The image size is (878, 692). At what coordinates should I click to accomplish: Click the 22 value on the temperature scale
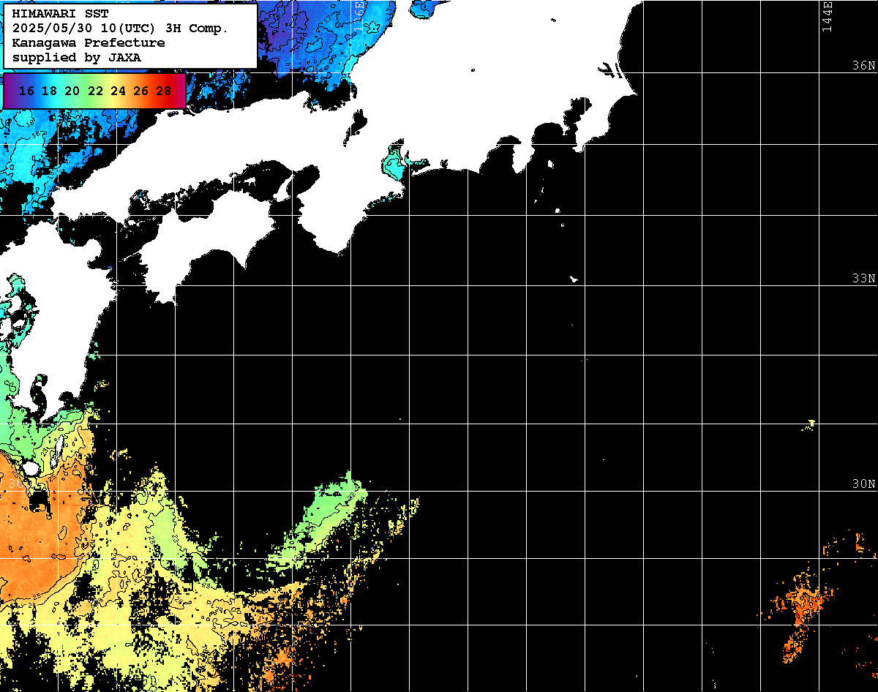click(x=95, y=91)
